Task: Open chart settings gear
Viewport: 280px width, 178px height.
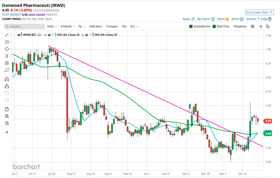Action: (x=252, y=26)
